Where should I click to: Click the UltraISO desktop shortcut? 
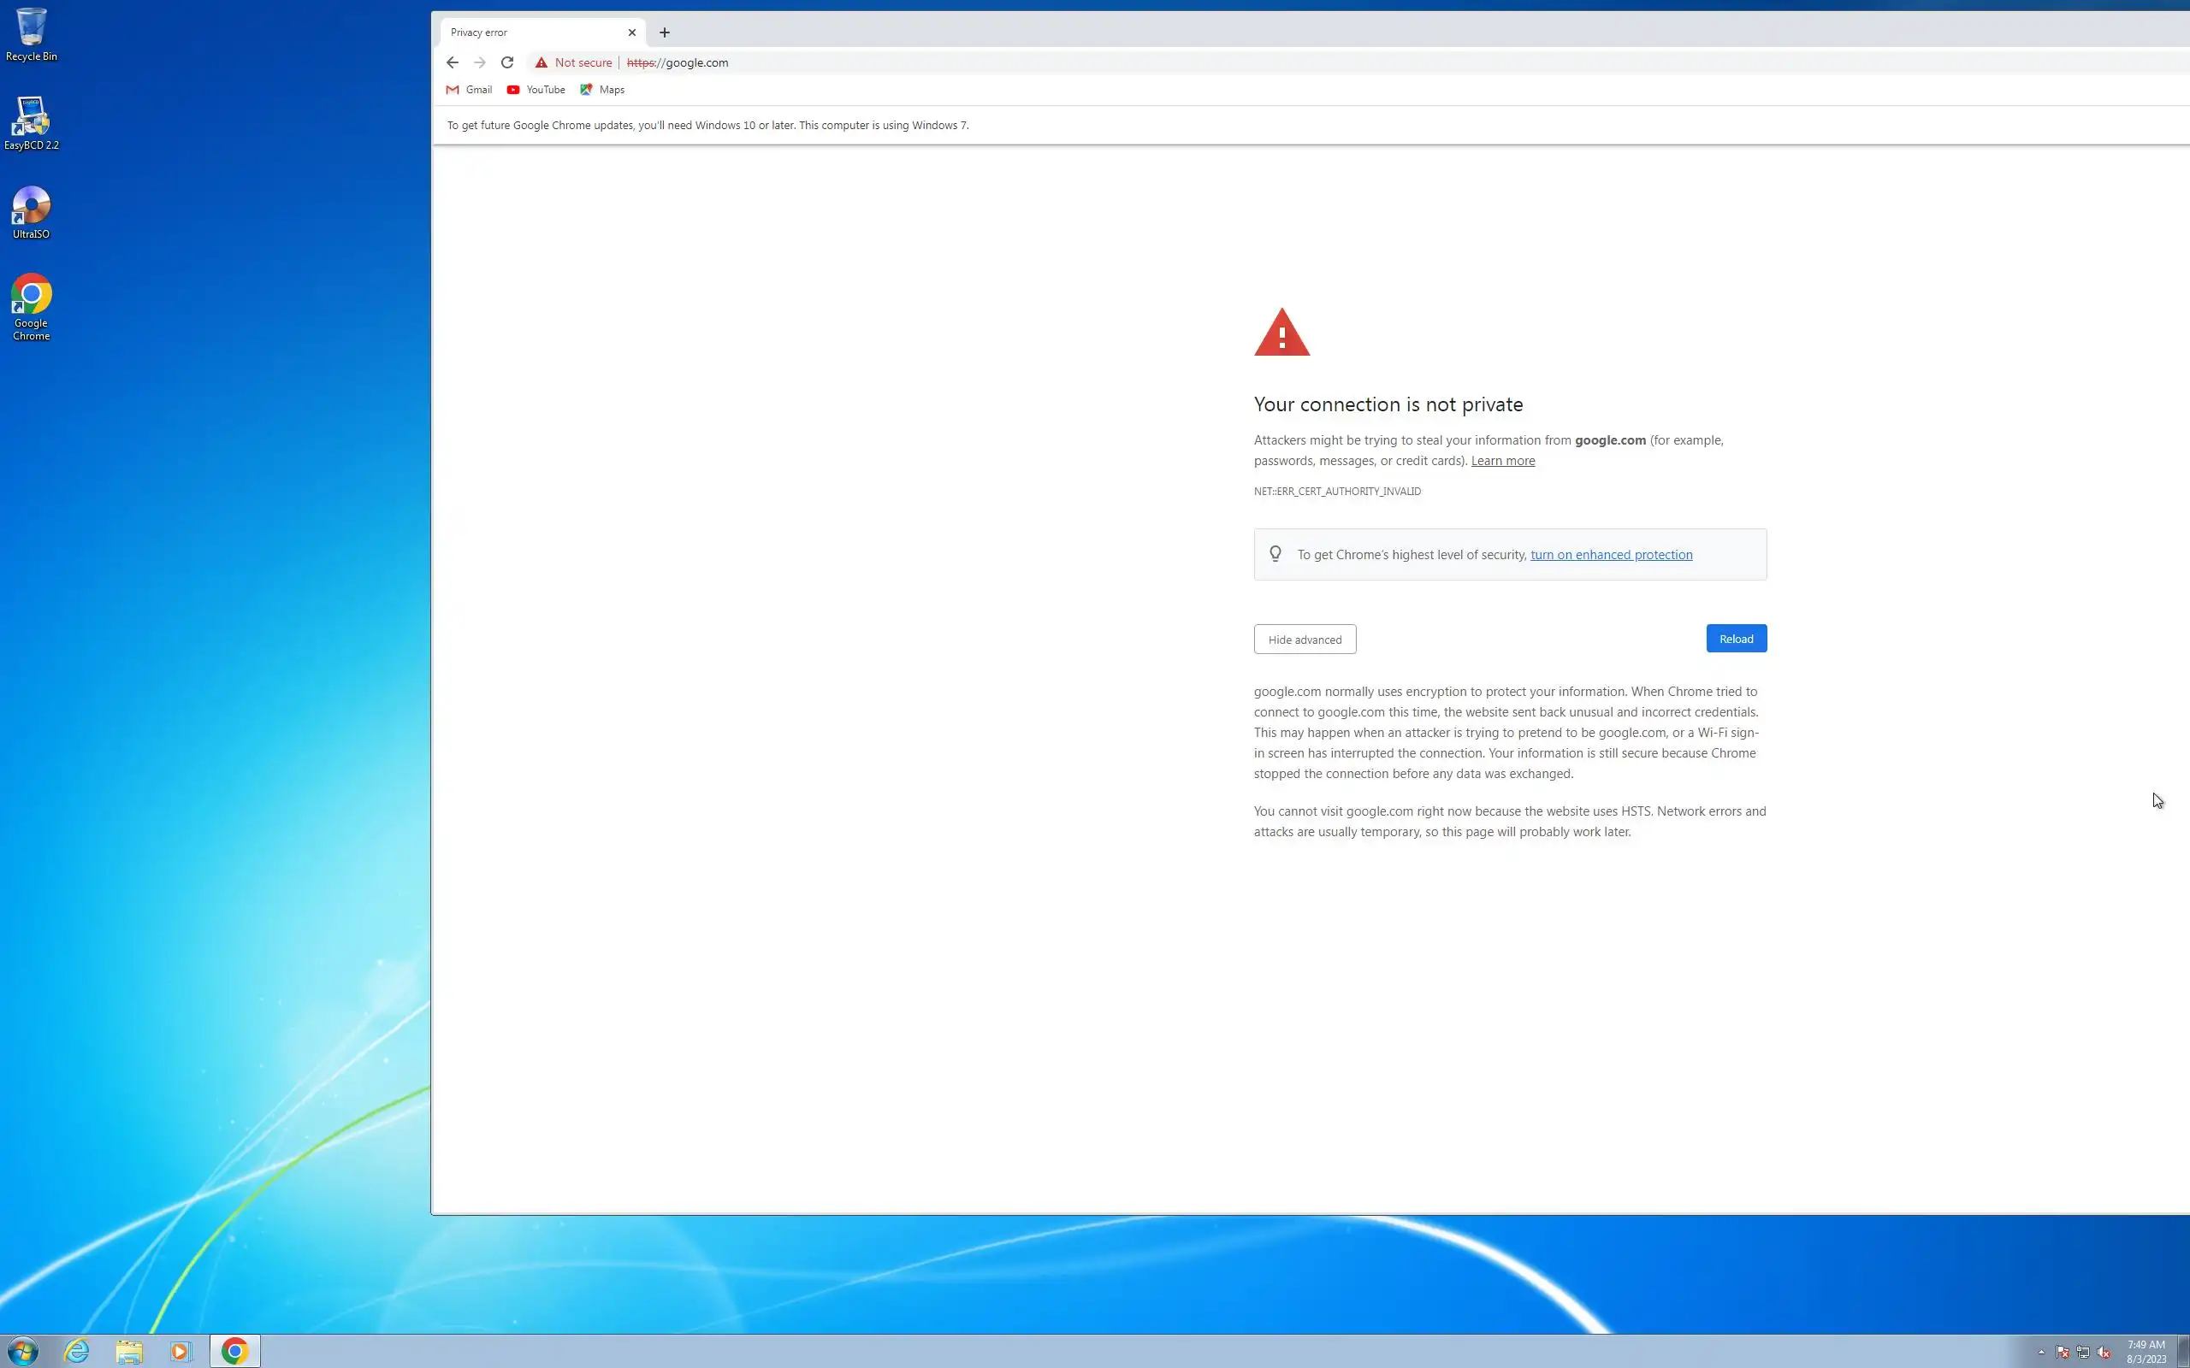31,211
